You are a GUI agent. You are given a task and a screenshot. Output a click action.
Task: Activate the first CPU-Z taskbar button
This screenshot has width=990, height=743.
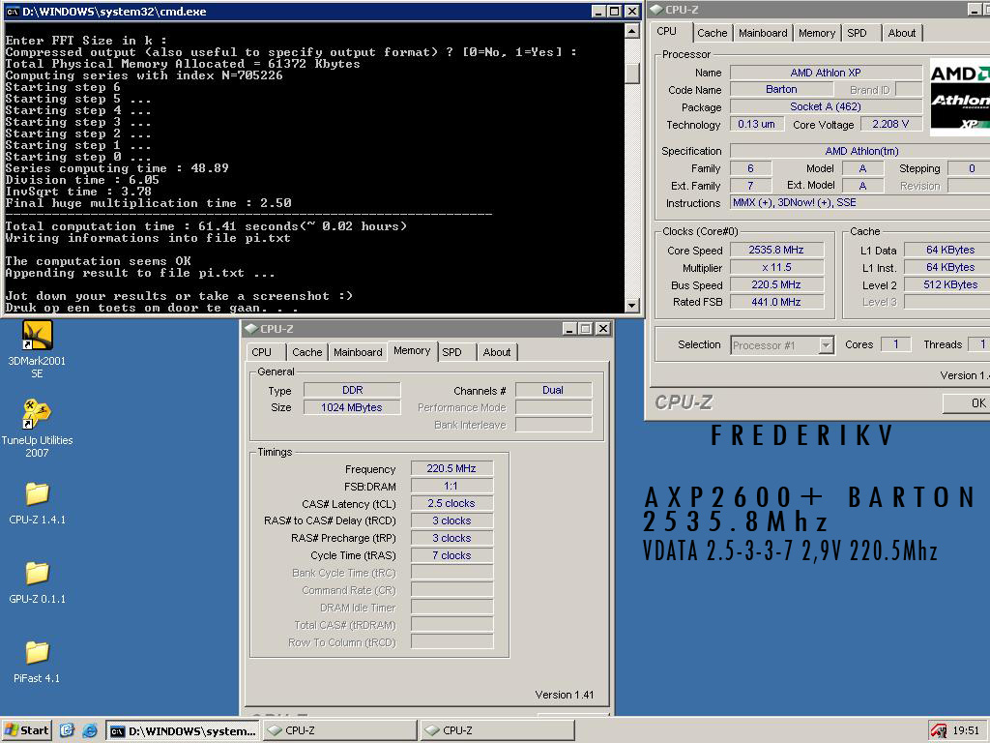point(340,731)
